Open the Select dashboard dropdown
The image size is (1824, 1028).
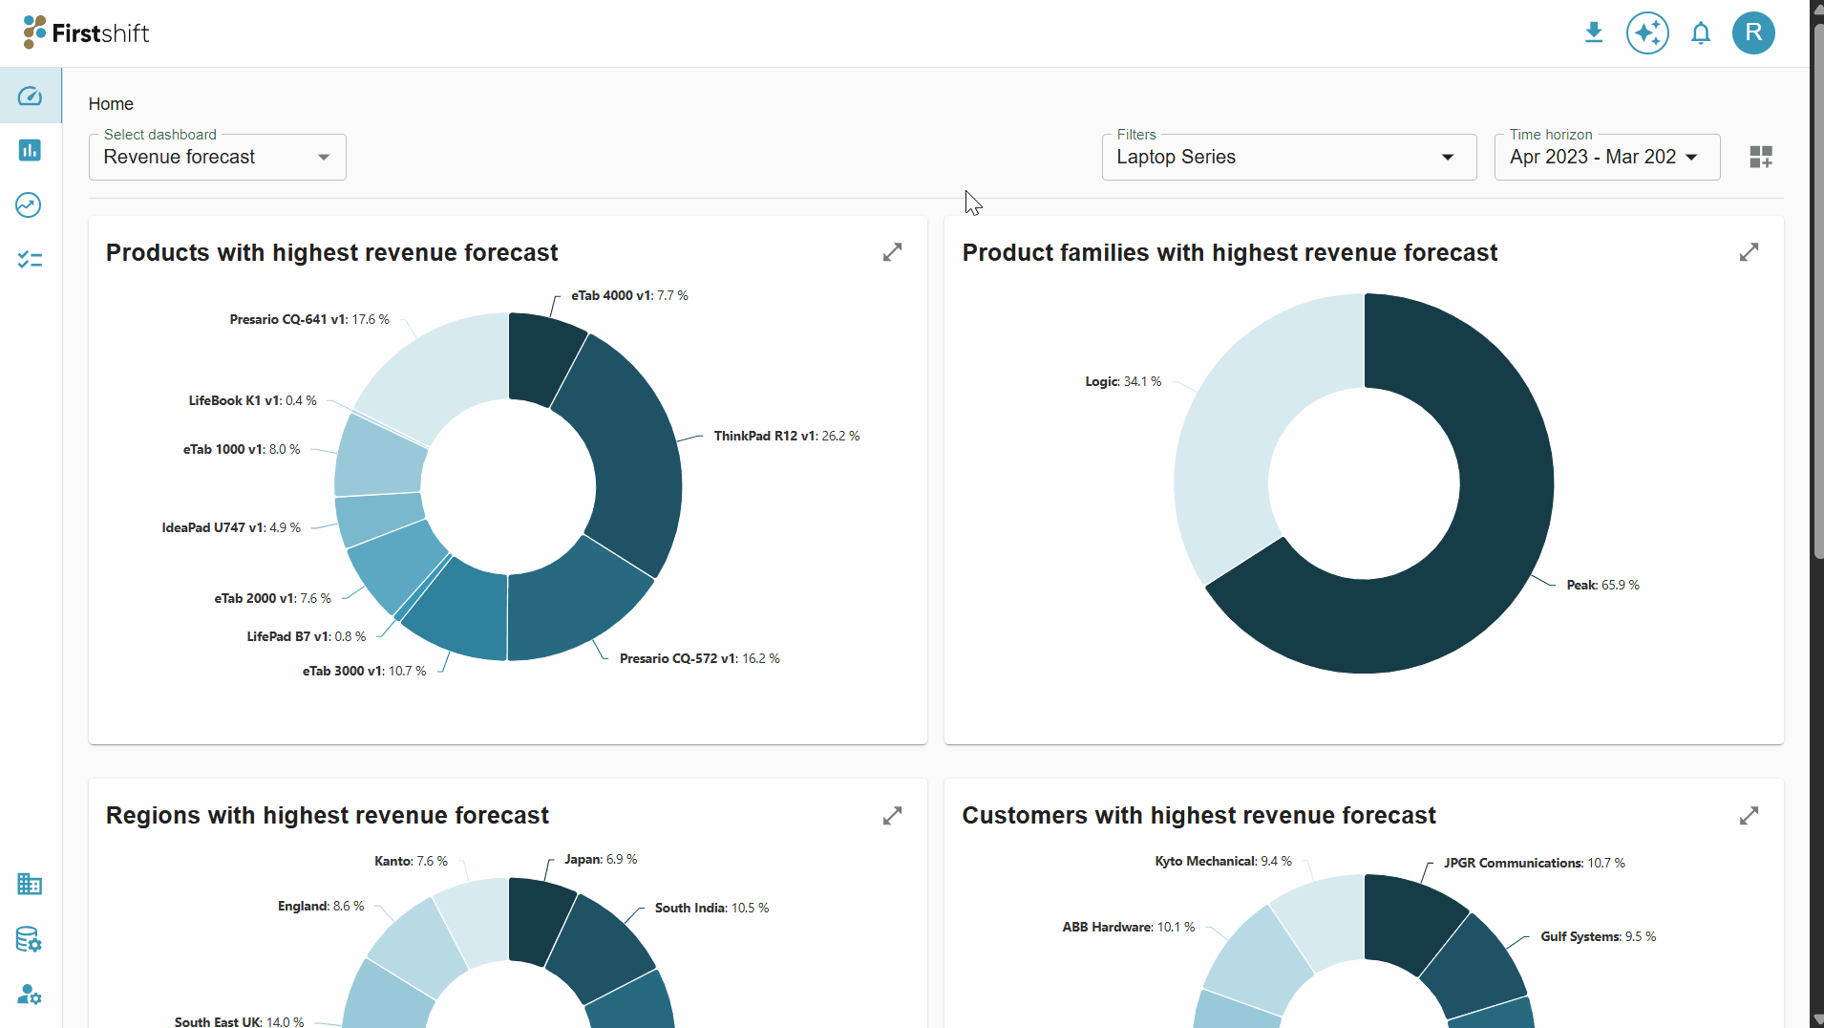tap(218, 157)
